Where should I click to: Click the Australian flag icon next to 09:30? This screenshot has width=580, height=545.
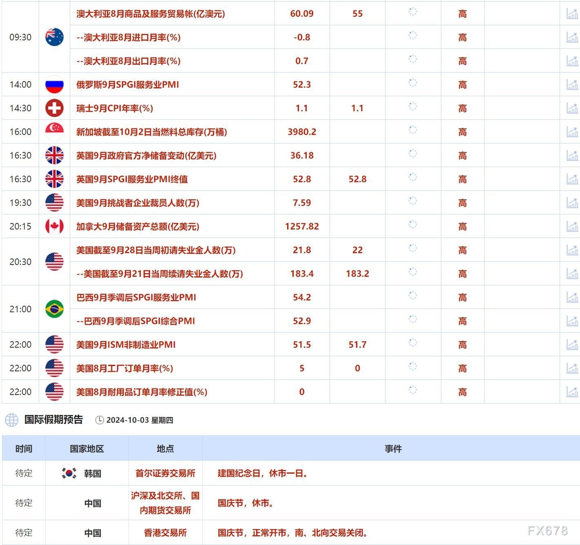point(54,37)
